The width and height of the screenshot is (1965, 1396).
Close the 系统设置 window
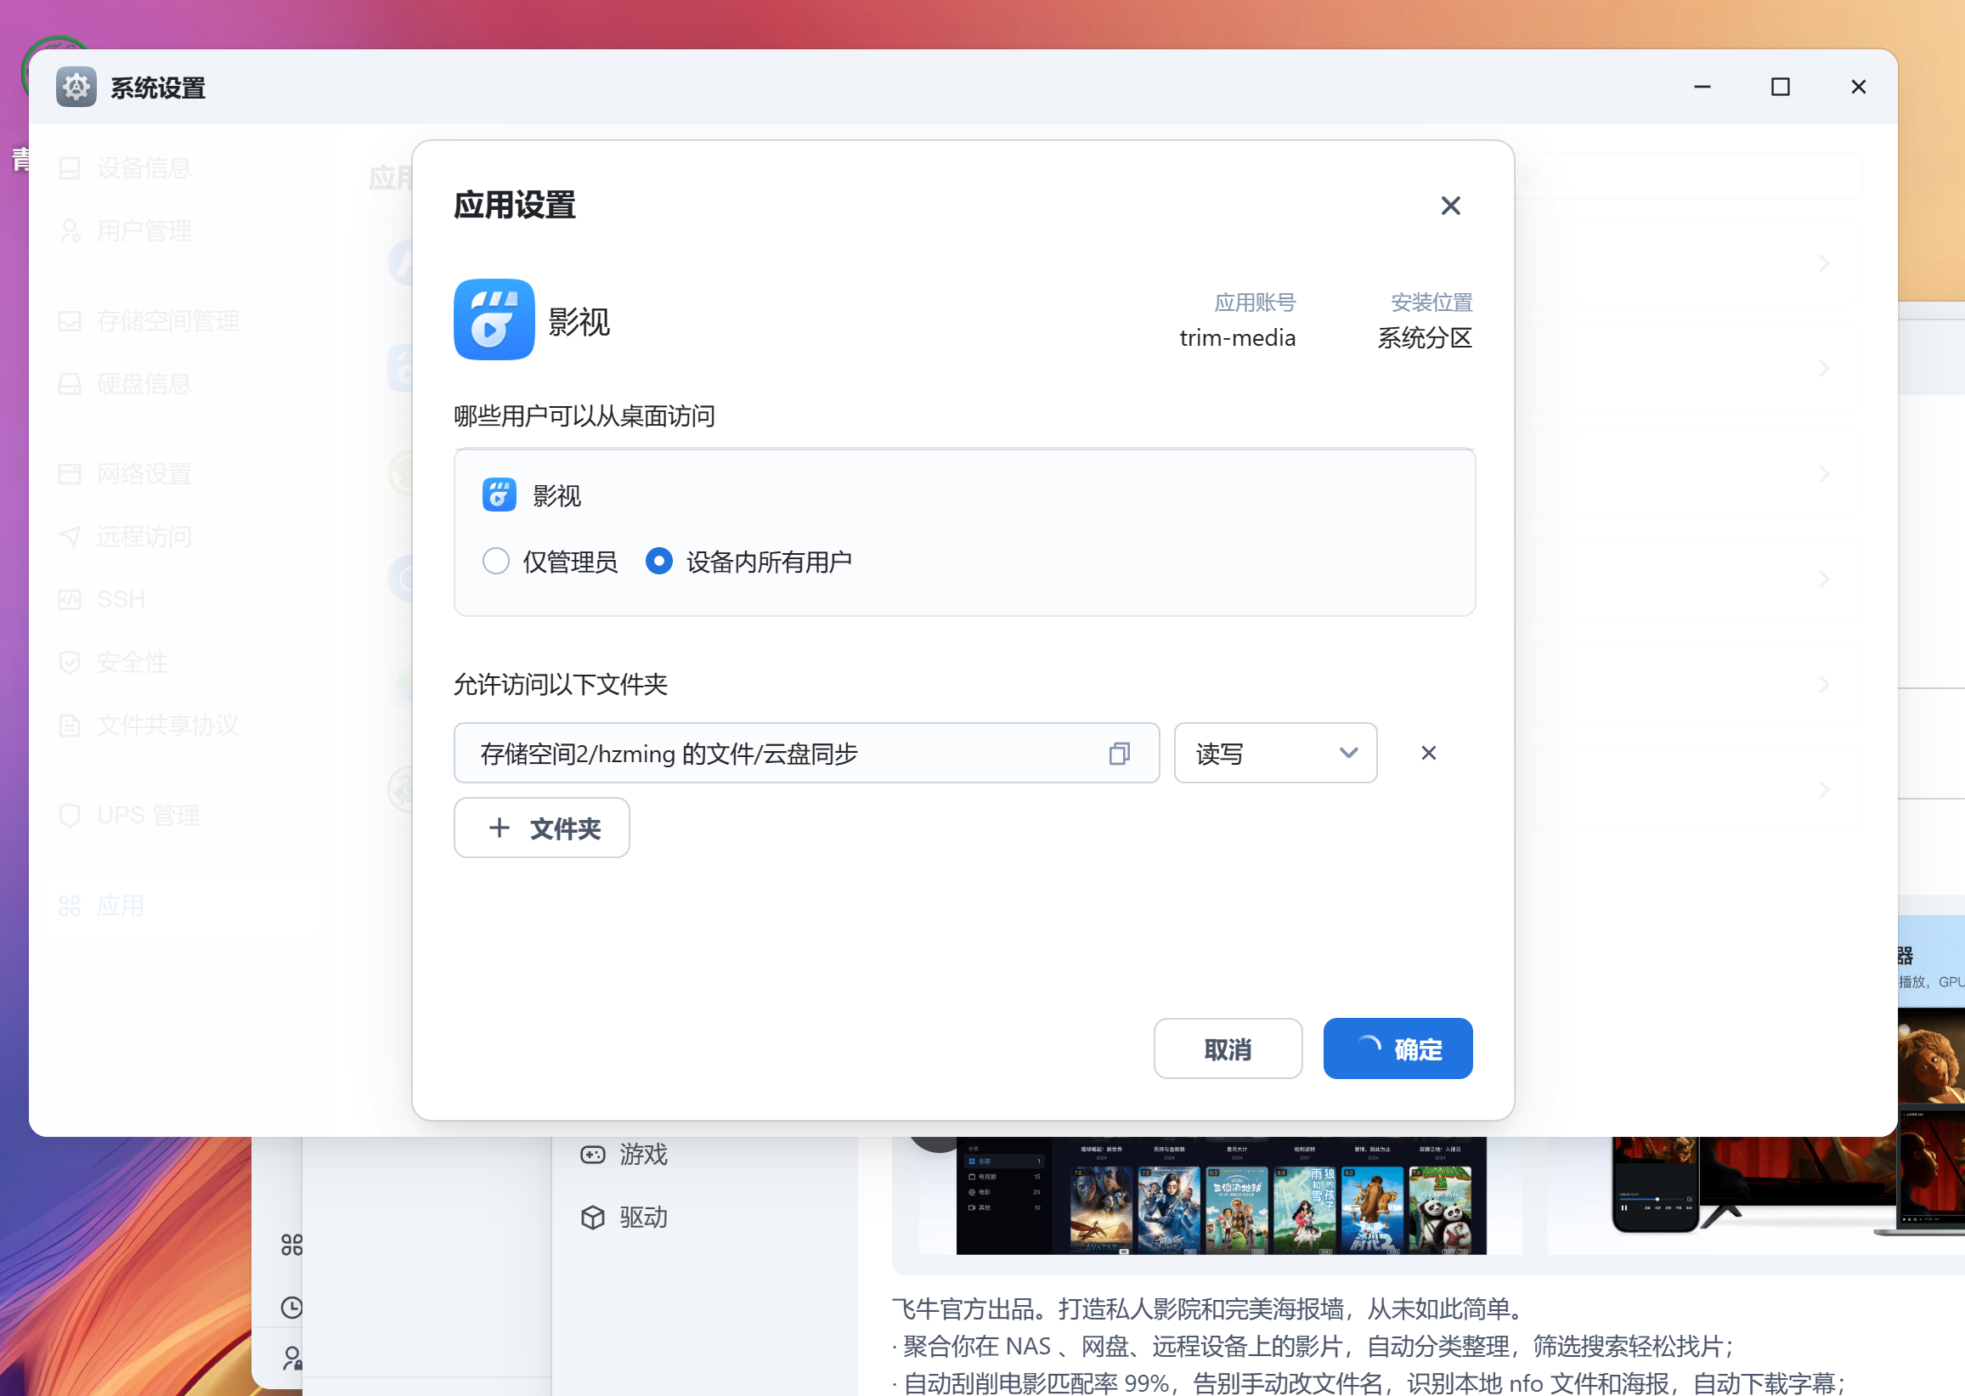click(1859, 87)
